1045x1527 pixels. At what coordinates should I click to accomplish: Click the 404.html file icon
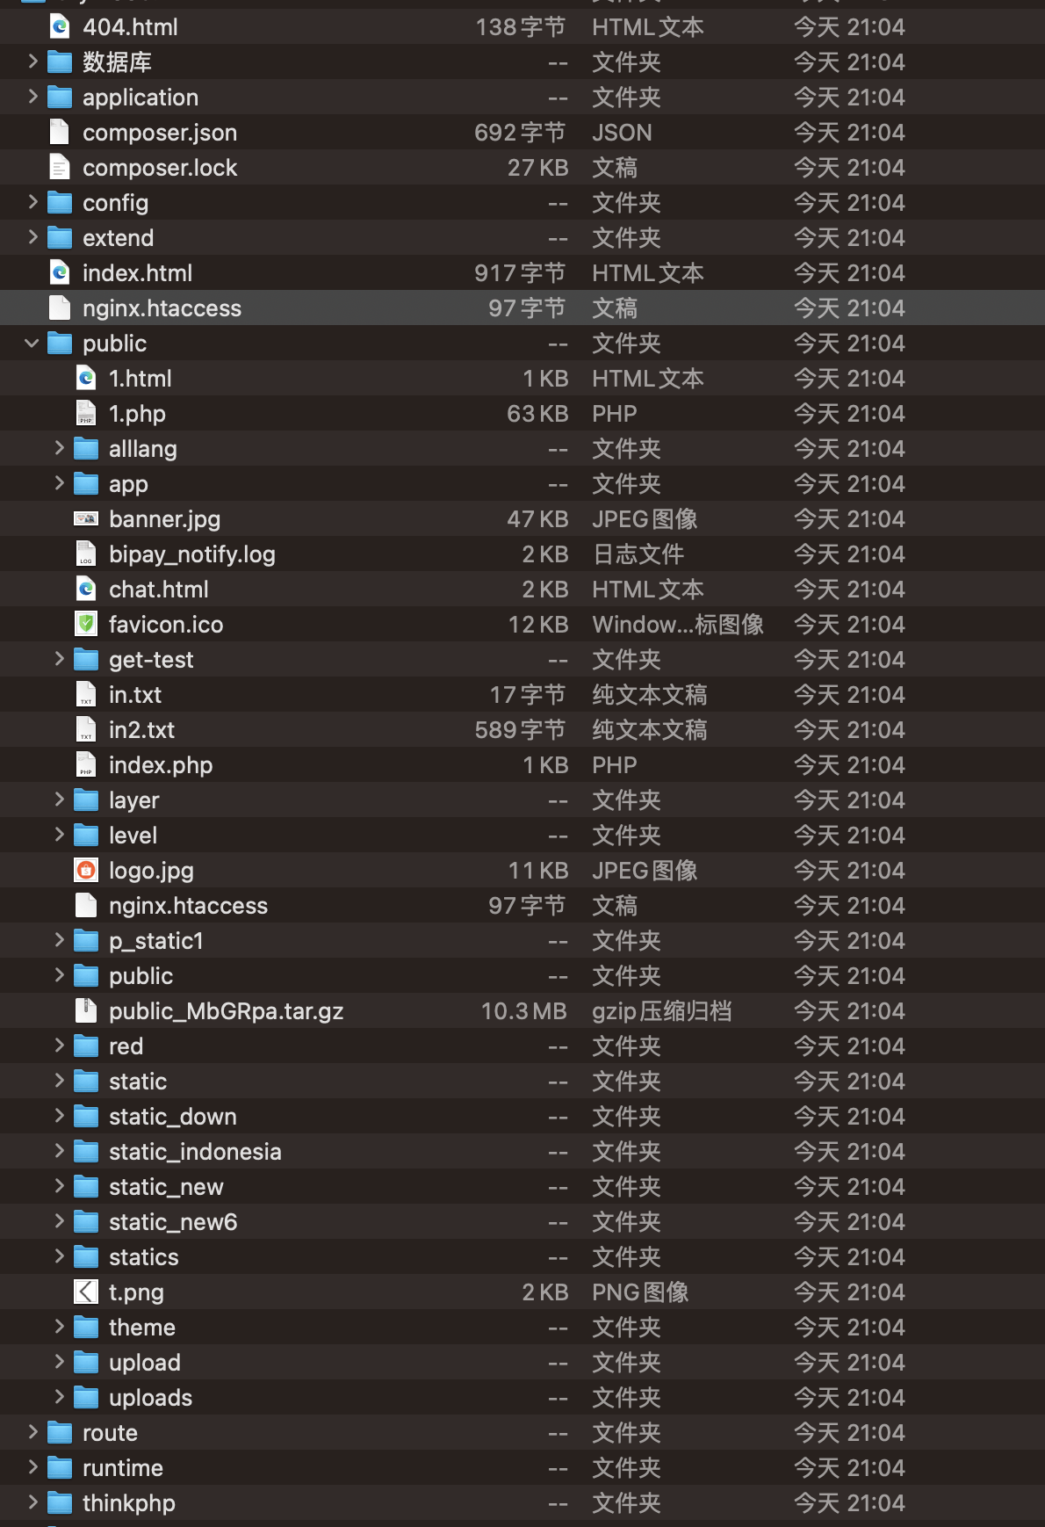coord(60,27)
